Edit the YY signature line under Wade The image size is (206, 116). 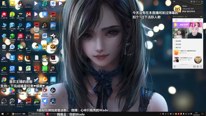(188, 9)
